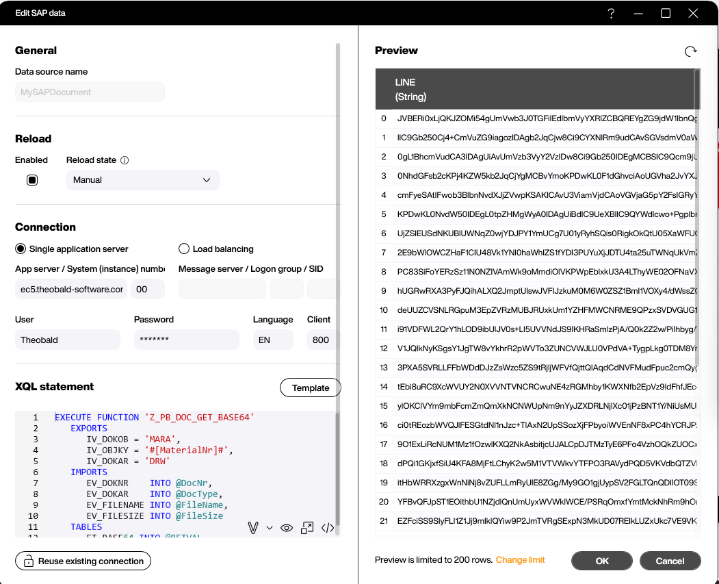This screenshot has width=719, height=584.
Task: Click the Message server input field
Action: 222,289
